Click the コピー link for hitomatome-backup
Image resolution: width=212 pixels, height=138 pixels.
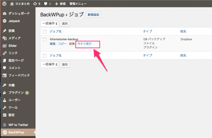62,44
